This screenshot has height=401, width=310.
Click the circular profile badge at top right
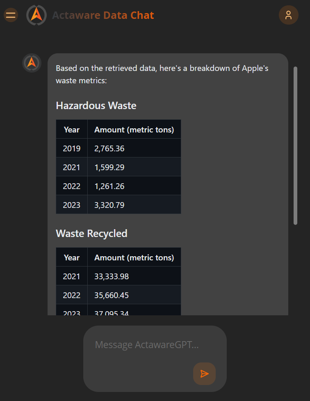coord(289,15)
